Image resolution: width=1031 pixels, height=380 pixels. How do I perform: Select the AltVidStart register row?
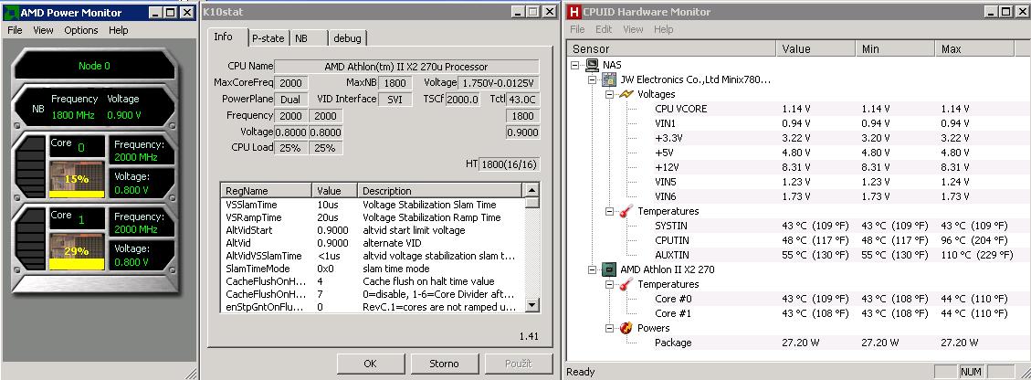(373, 230)
